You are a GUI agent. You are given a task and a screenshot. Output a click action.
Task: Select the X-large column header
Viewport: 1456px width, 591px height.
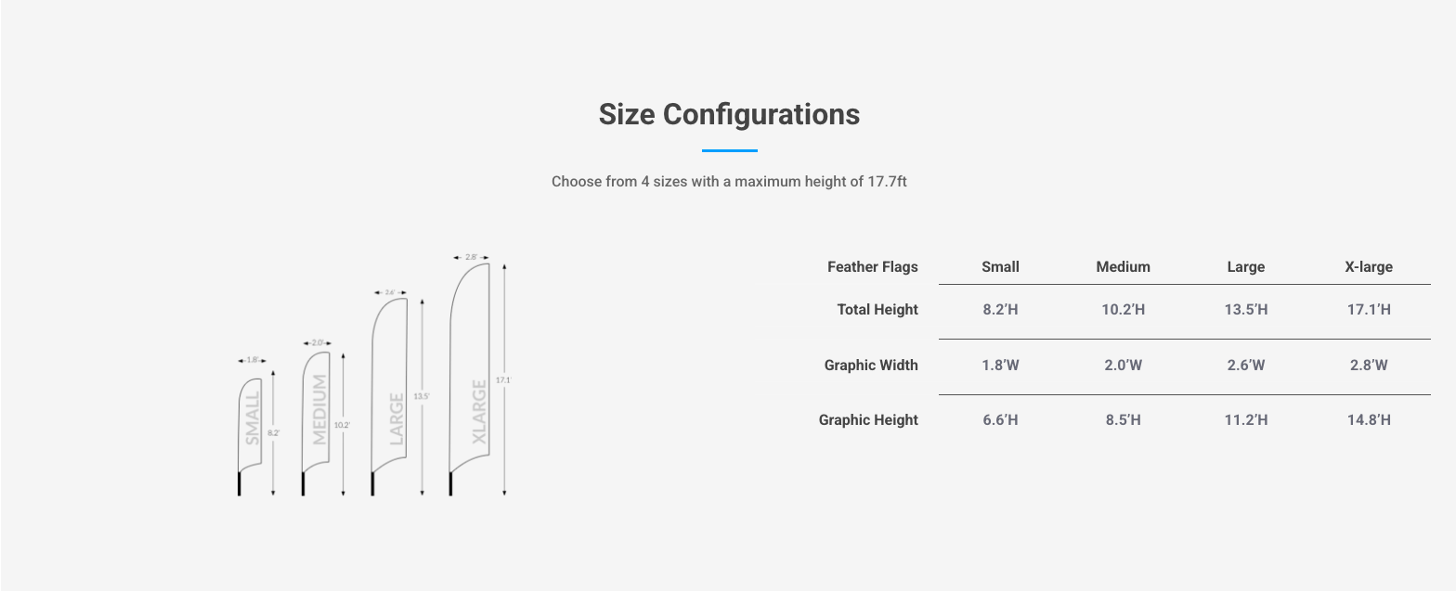(1369, 267)
